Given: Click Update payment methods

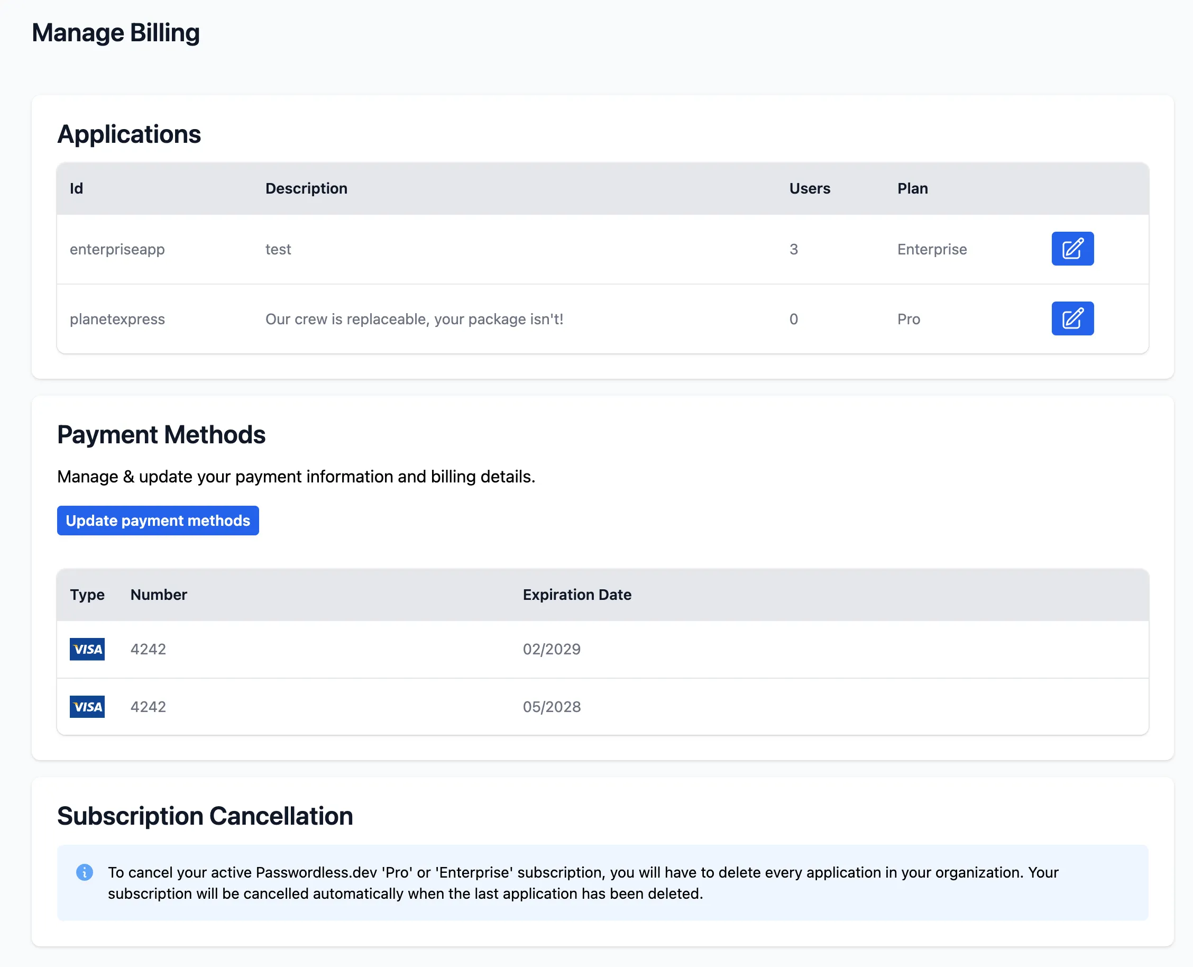Looking at the screenshot, I should [x=158, y=520].
